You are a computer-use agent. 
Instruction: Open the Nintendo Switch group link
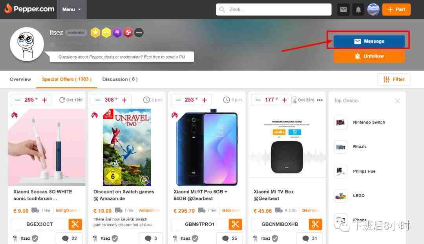[x=369, y=122]
